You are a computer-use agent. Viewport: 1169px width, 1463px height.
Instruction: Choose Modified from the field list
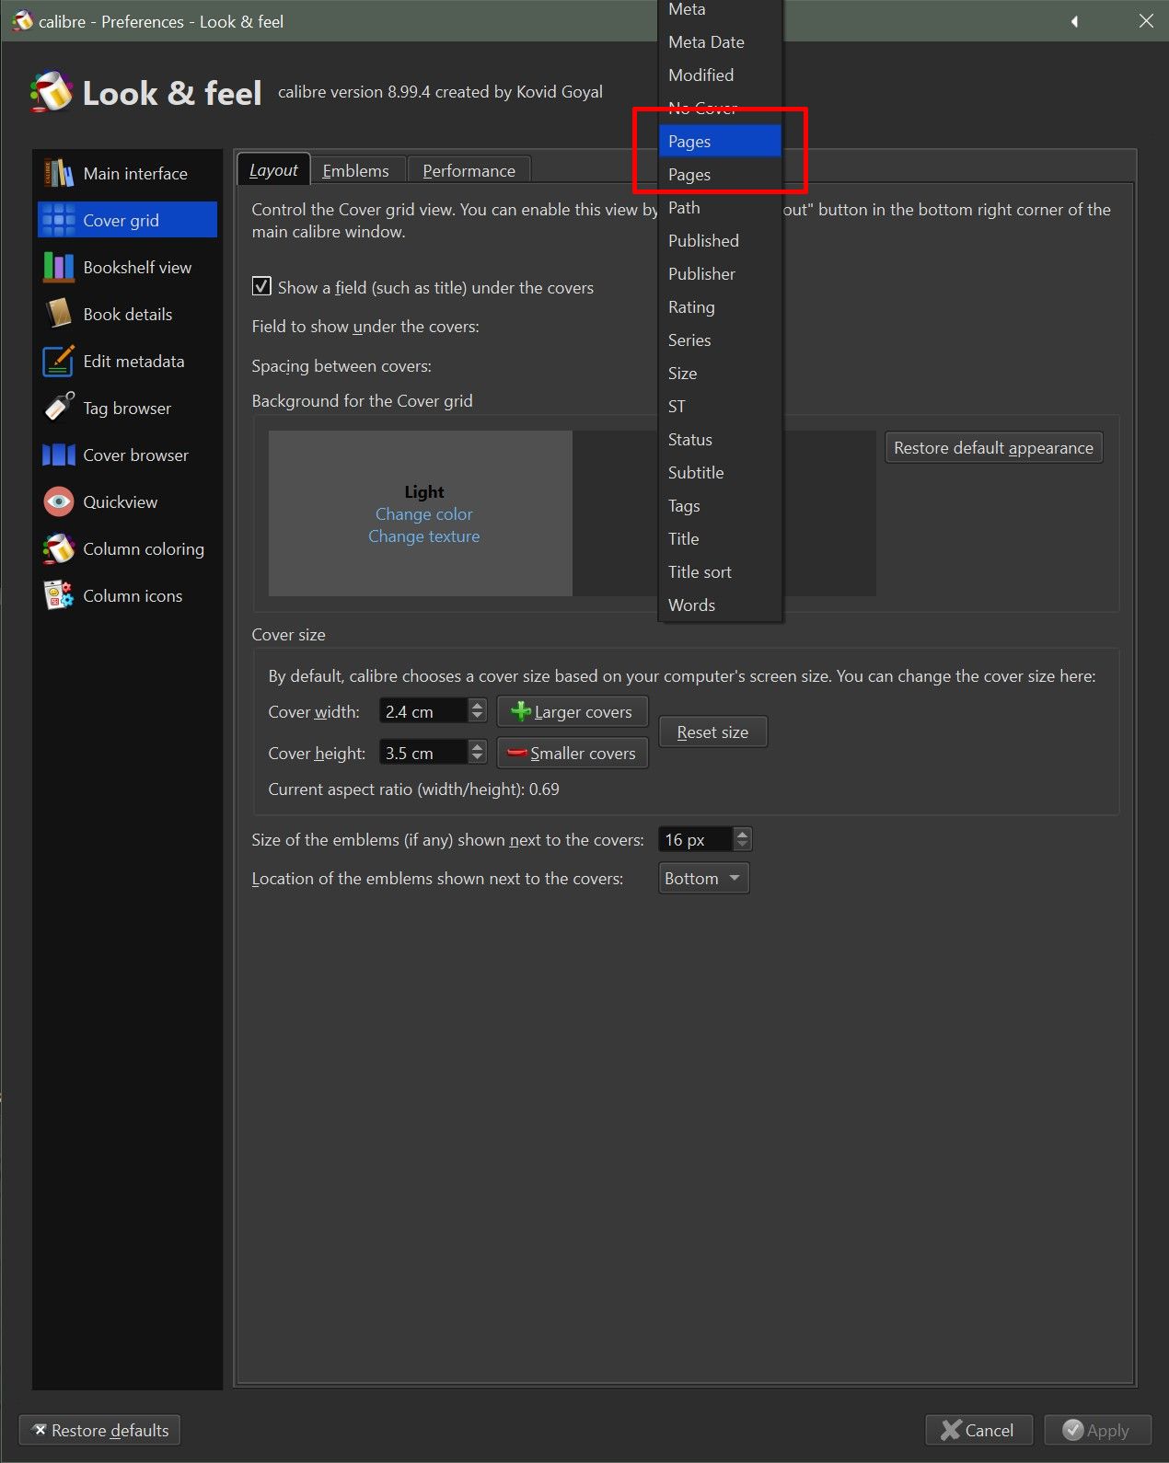(x=720, y=75)
